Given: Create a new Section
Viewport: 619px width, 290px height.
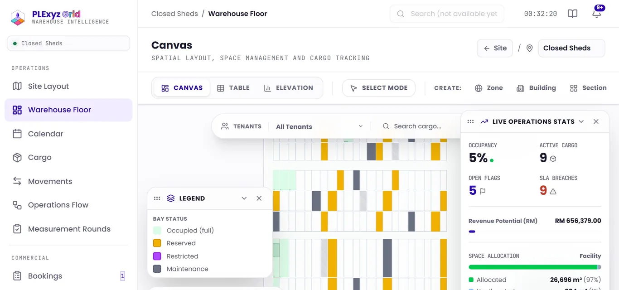Looking at the screenshot, I should (x=588, y=88).
